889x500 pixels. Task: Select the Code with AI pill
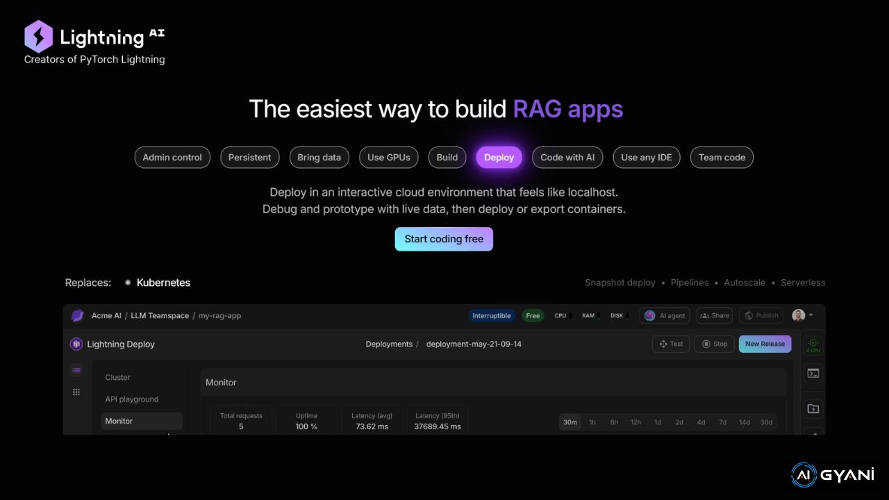(x=567, y=157)
